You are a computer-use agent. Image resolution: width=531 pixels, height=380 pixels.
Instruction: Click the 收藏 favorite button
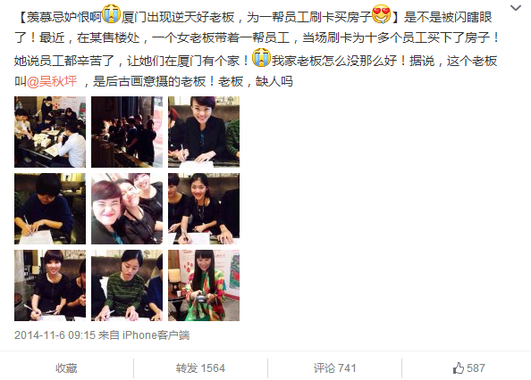(x=66, y=368)
